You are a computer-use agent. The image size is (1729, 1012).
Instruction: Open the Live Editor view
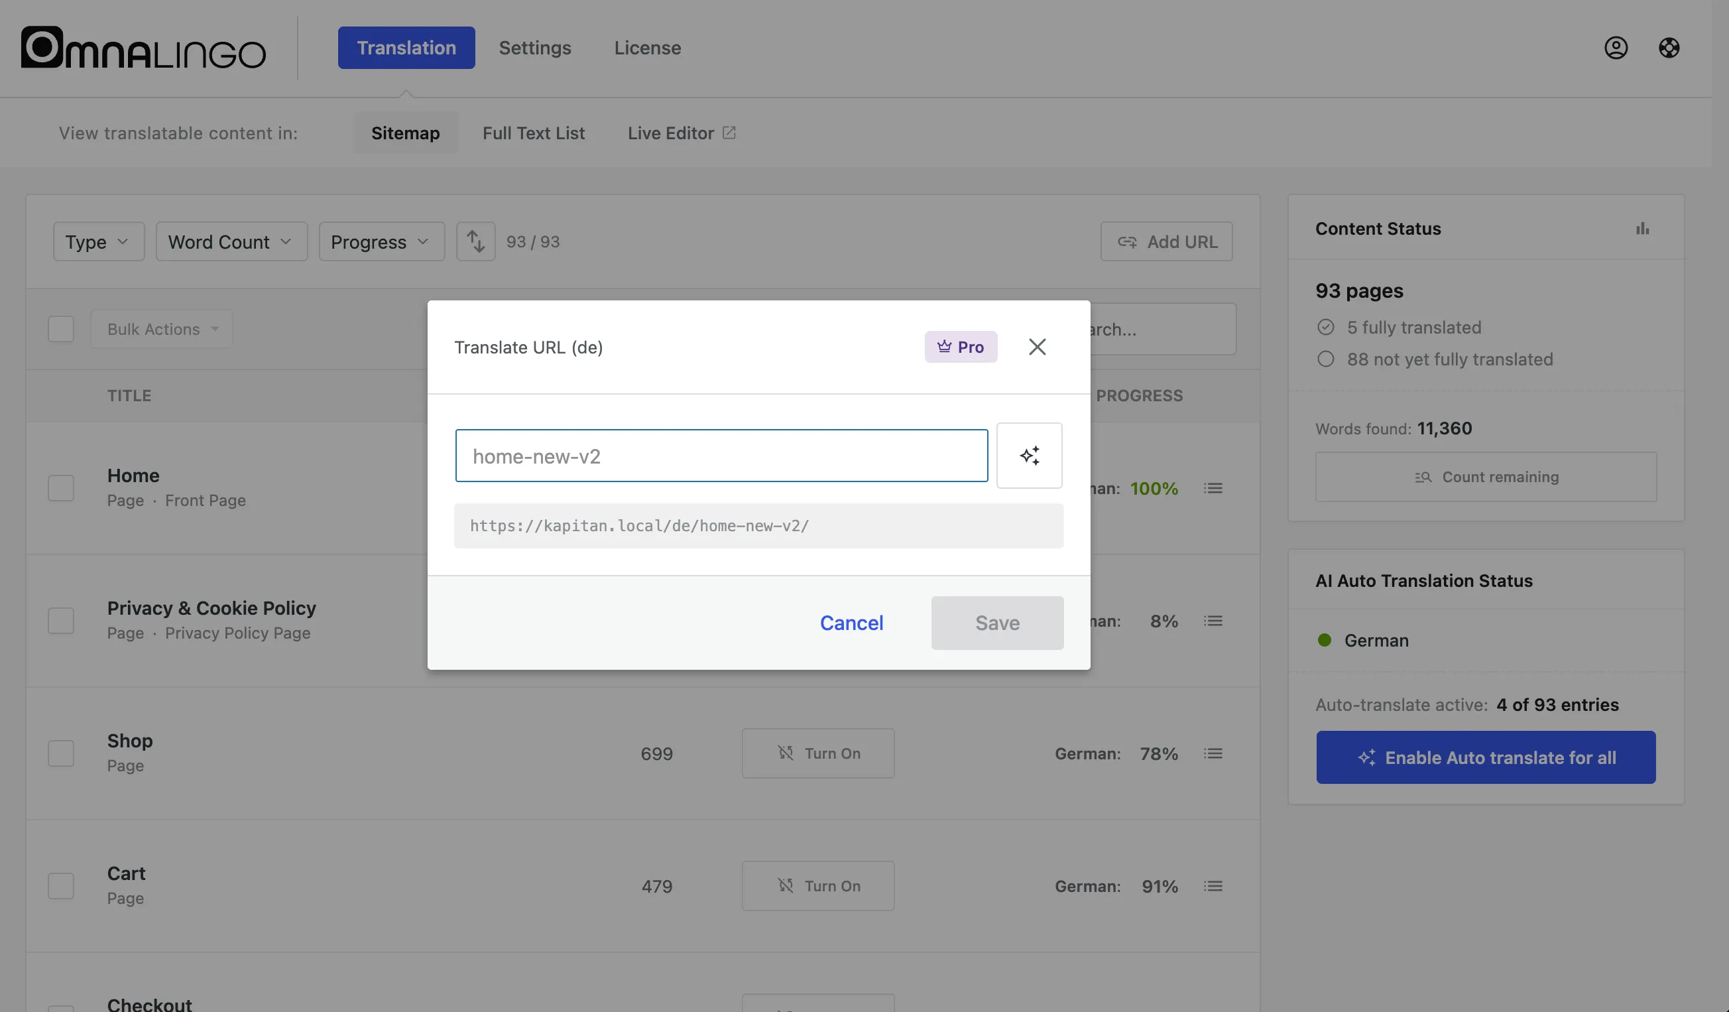[x=682, y=133]
